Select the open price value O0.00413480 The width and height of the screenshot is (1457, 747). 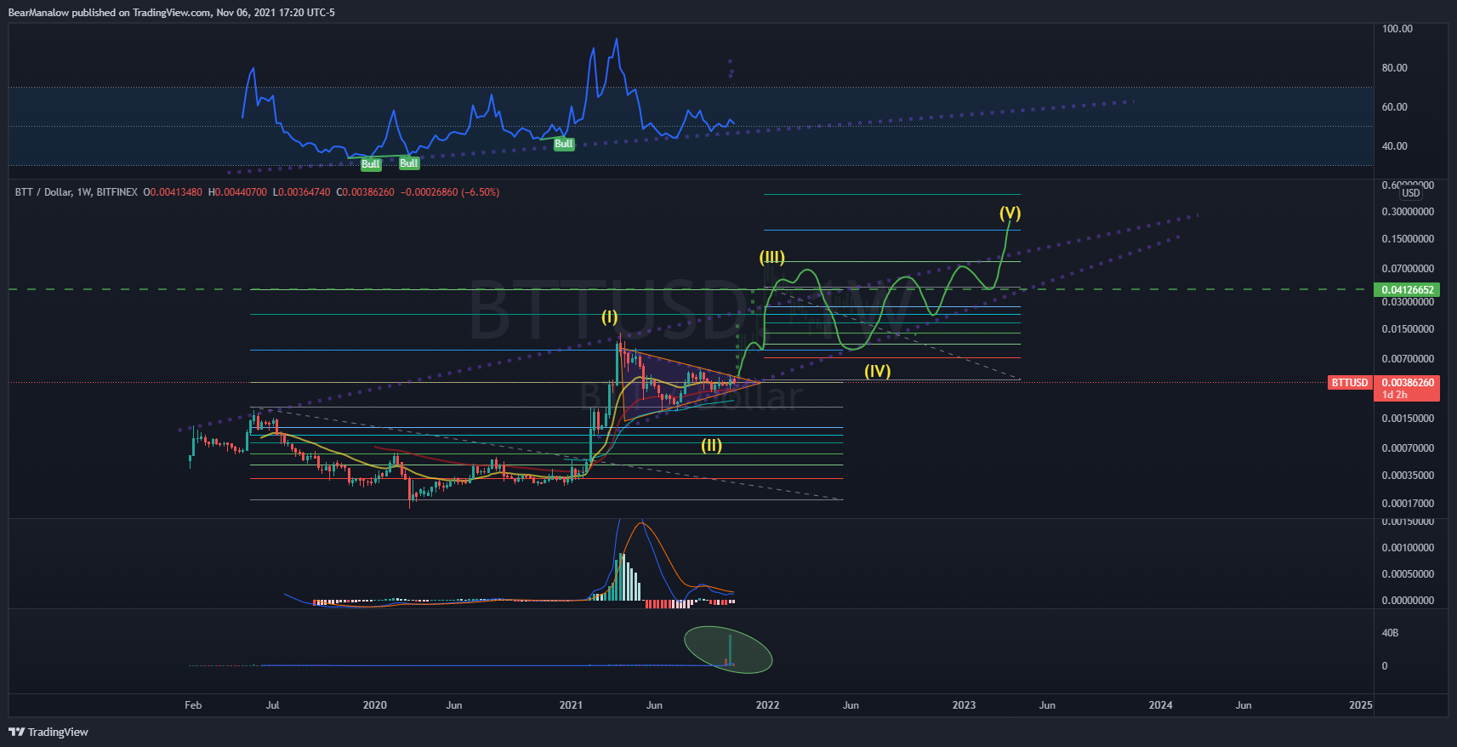pyautogui.click(x=173, y=192)
